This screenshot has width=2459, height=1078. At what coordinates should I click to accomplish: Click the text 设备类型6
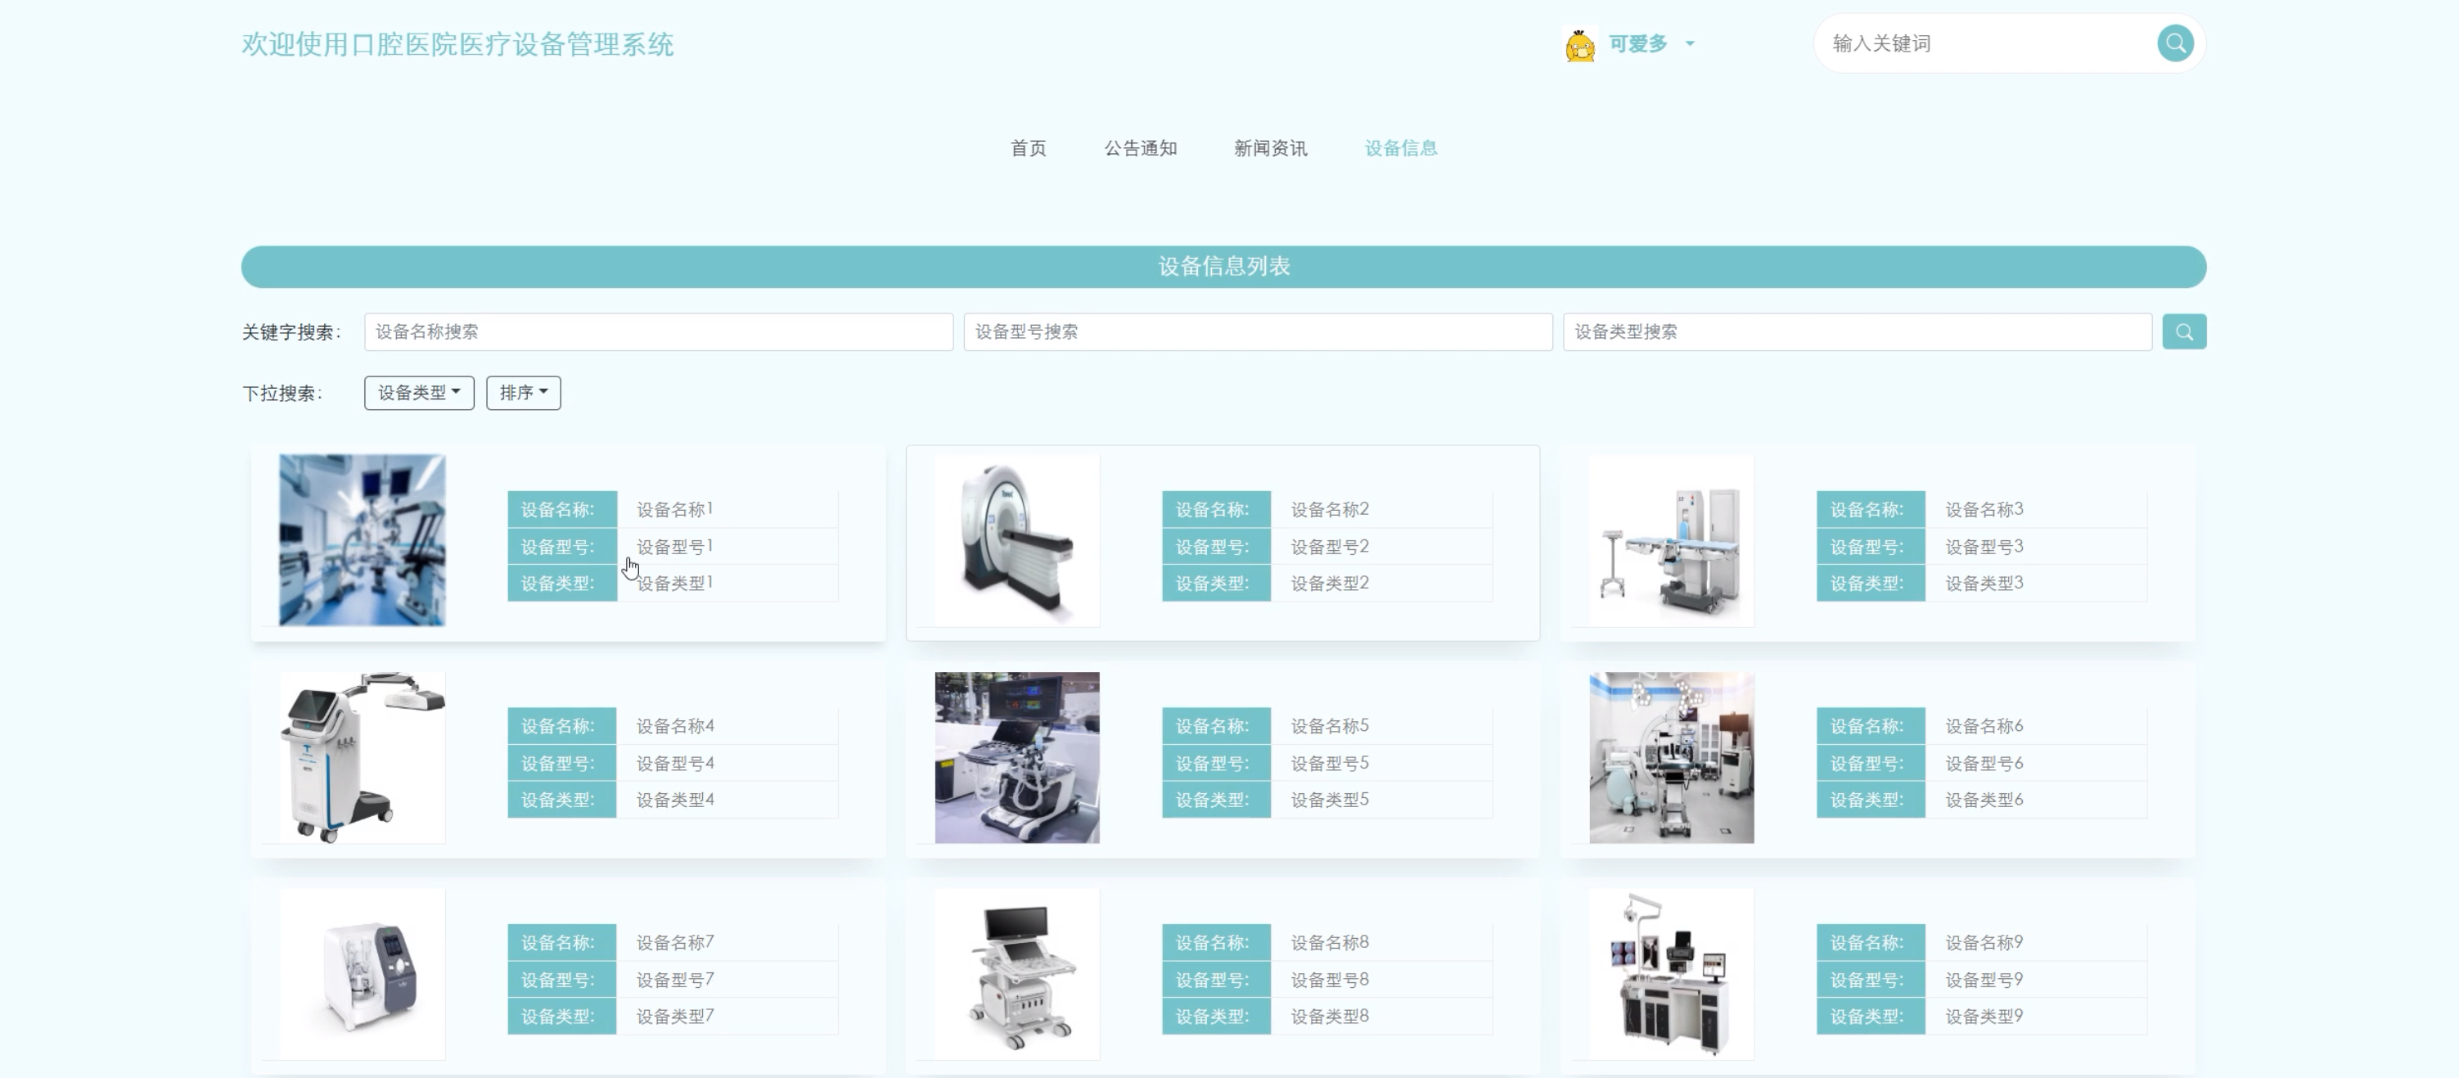pyautogui.click(x=1984, y=801)
